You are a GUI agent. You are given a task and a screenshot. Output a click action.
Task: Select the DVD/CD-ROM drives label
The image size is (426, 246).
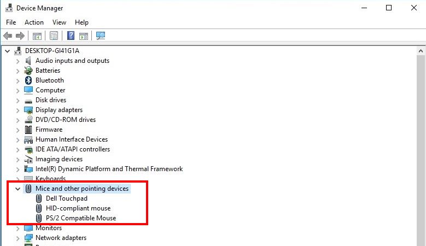click(x=66, y=120)
